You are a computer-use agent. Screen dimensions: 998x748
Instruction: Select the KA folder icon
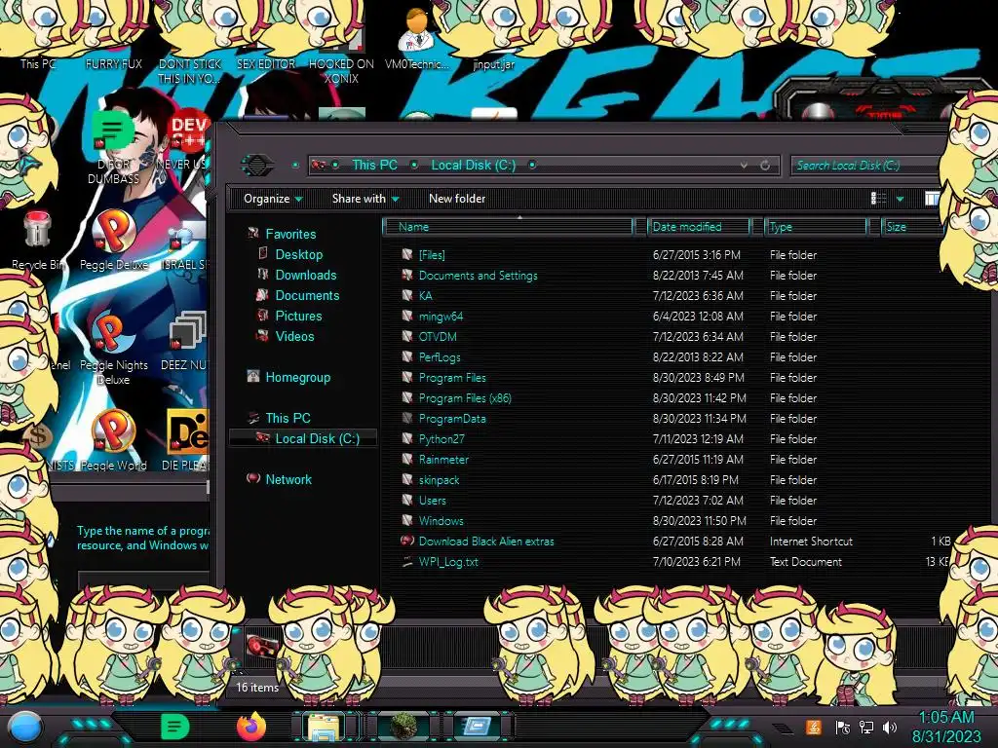tap(407, 295)
